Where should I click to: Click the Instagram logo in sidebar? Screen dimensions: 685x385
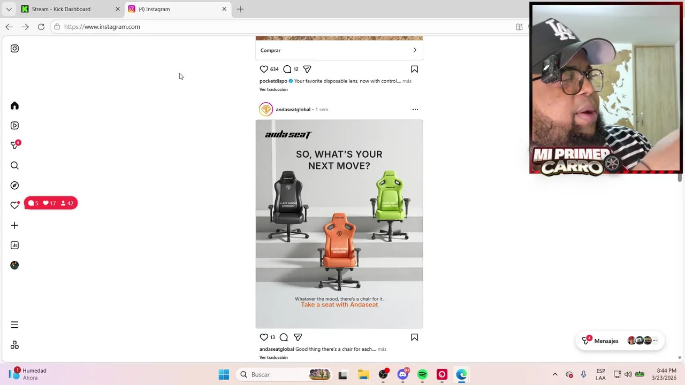coord(14,49)
